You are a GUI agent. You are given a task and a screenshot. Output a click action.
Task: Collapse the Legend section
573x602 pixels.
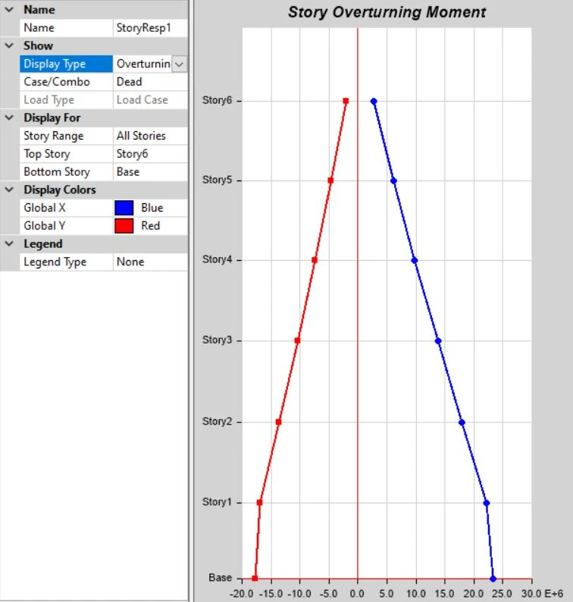click(x=8, y=244)
